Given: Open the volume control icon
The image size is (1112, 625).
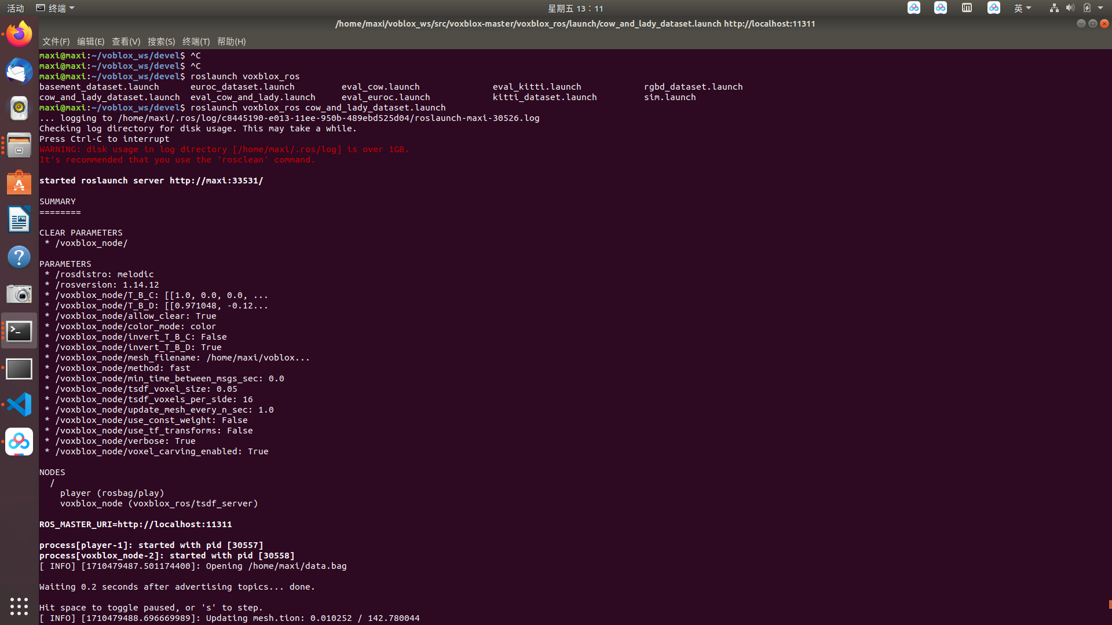Looking at the screenshot, I should (1070, 8).
